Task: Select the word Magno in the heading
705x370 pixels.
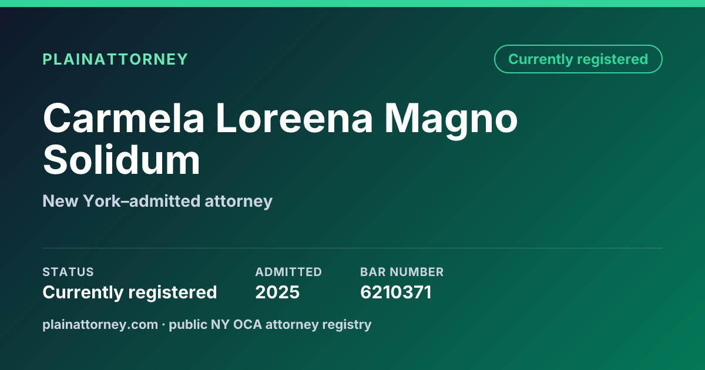Action: pyautogui.click(x=451, y=119)
